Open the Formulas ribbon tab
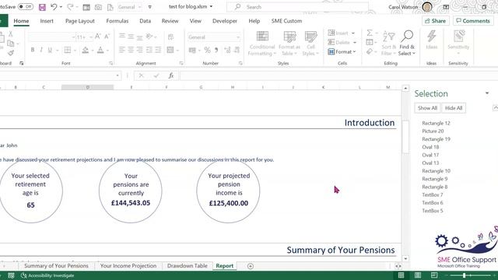 point(117,21)
